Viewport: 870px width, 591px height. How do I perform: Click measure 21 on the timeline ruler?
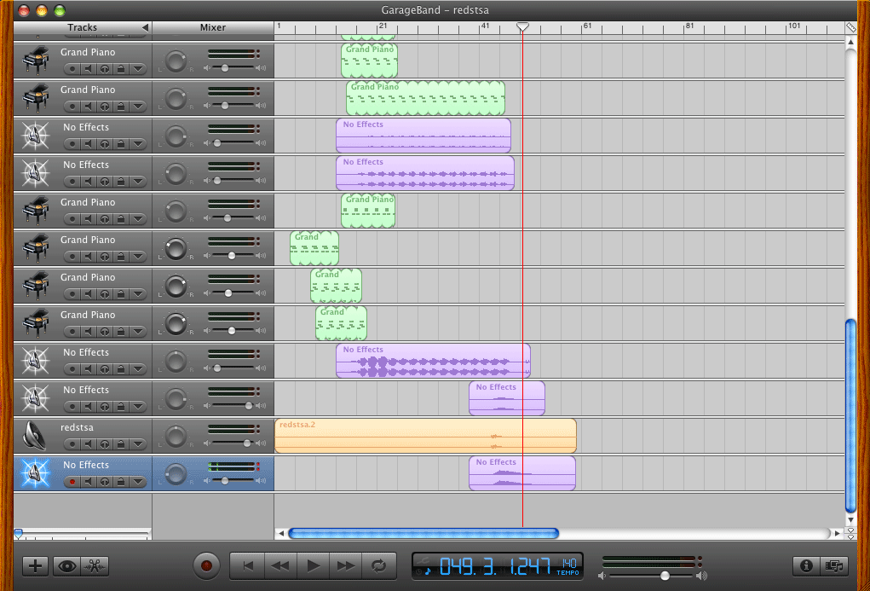tap(383, 26)
